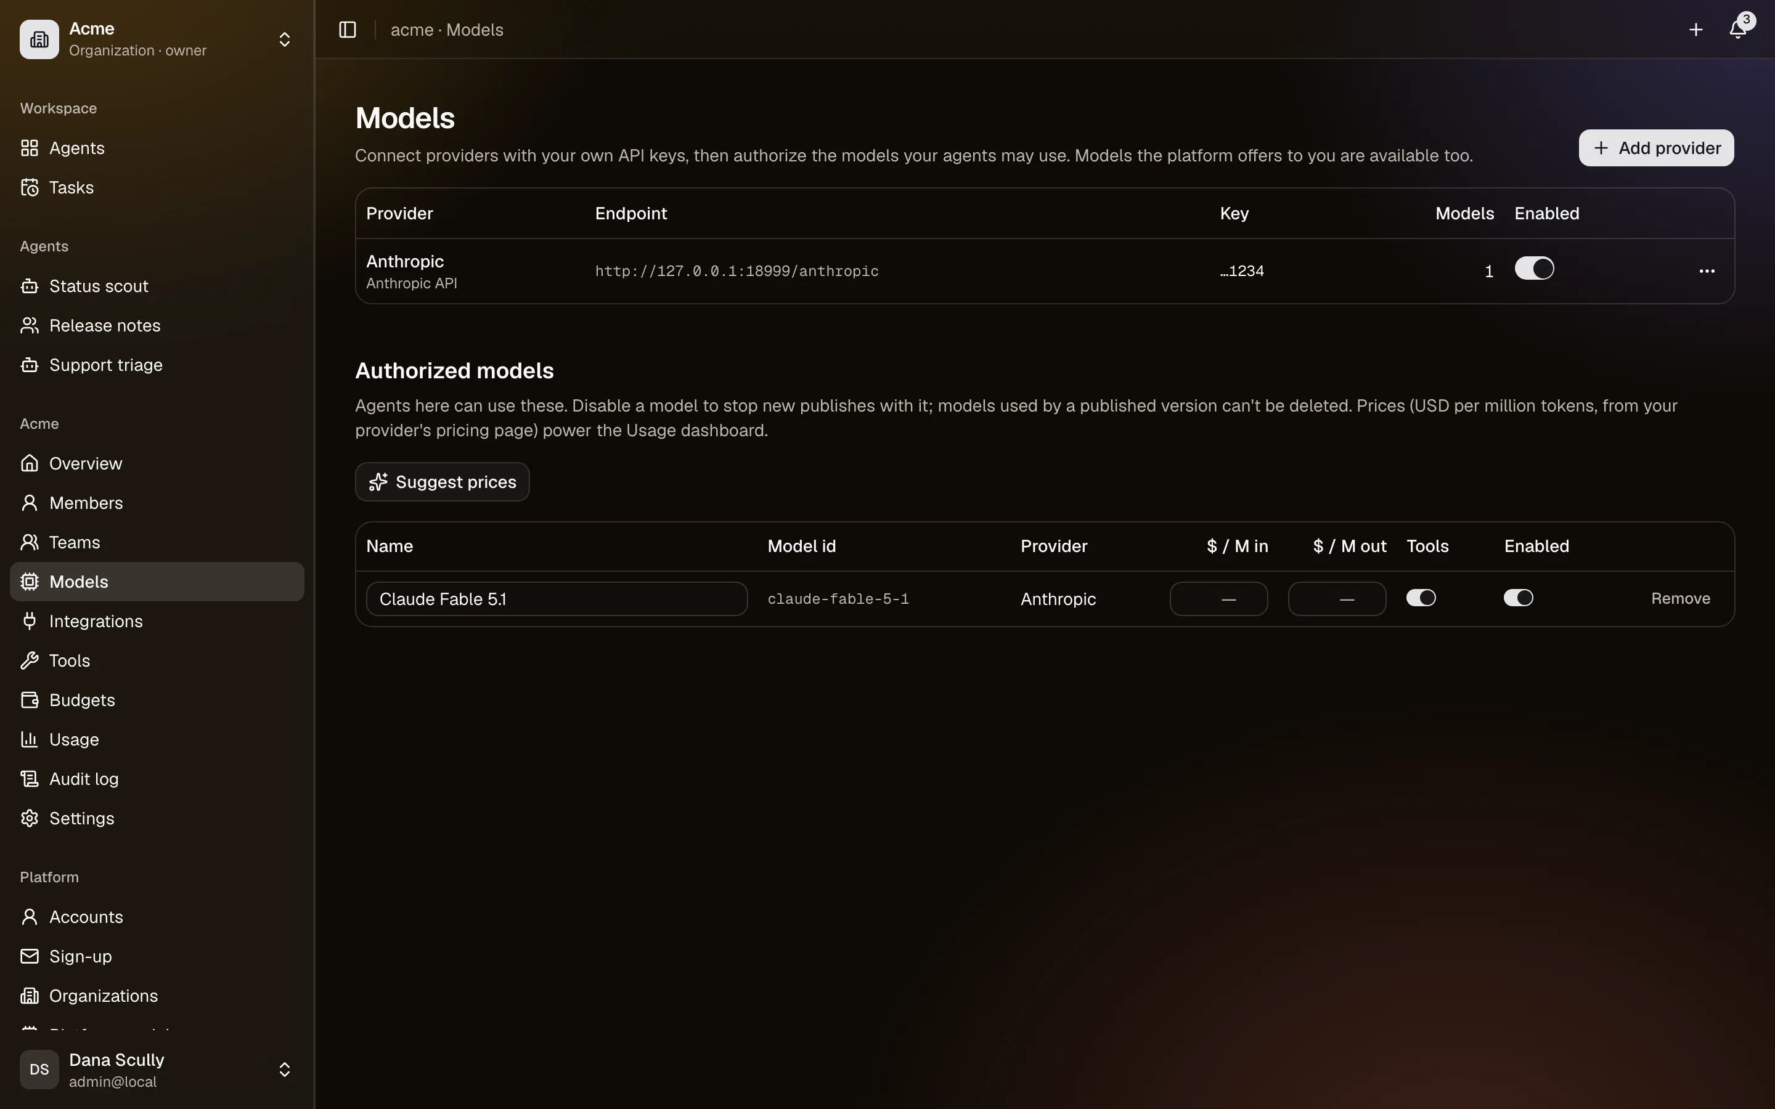Click the Audit log scroll icon
The width and height of the screenshot is (1775, 1109).
[x=30, y=779]
